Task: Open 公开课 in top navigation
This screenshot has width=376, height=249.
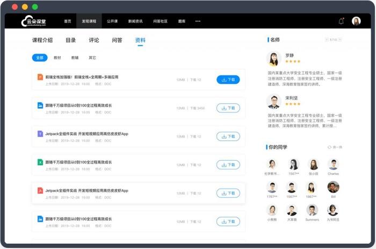Action: (112, 21)
